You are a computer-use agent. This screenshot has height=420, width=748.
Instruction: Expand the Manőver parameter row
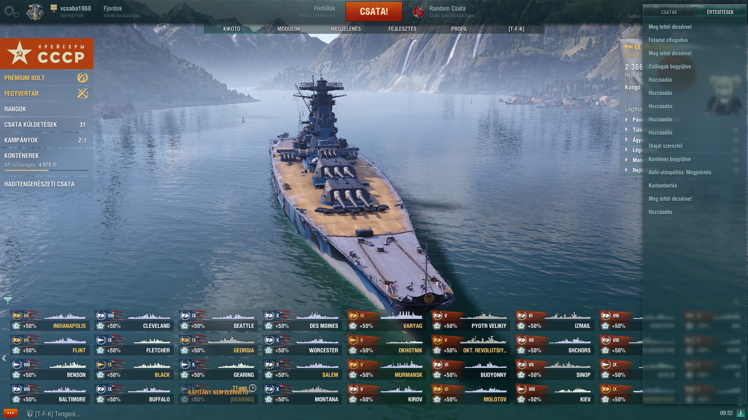click(x=631, y=160)
